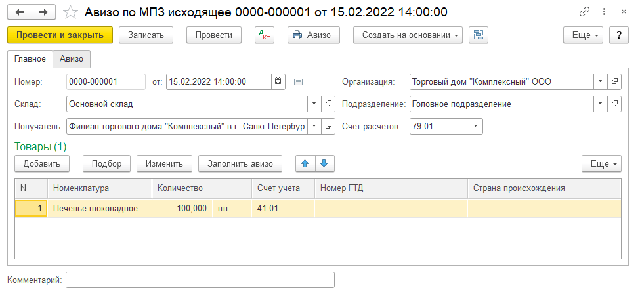The width and height of the screenshot is (640, 294).
Task: Open the Создать на основании dropdown
Action: click(408, 35)
